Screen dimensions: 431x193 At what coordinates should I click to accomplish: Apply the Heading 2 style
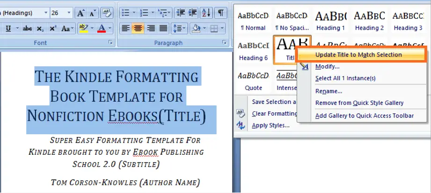369,21
